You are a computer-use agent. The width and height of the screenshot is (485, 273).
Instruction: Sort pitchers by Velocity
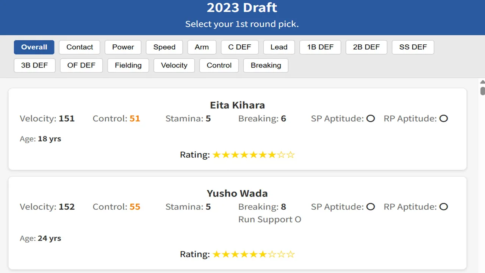pyautogui.click(x=174, y=65)
